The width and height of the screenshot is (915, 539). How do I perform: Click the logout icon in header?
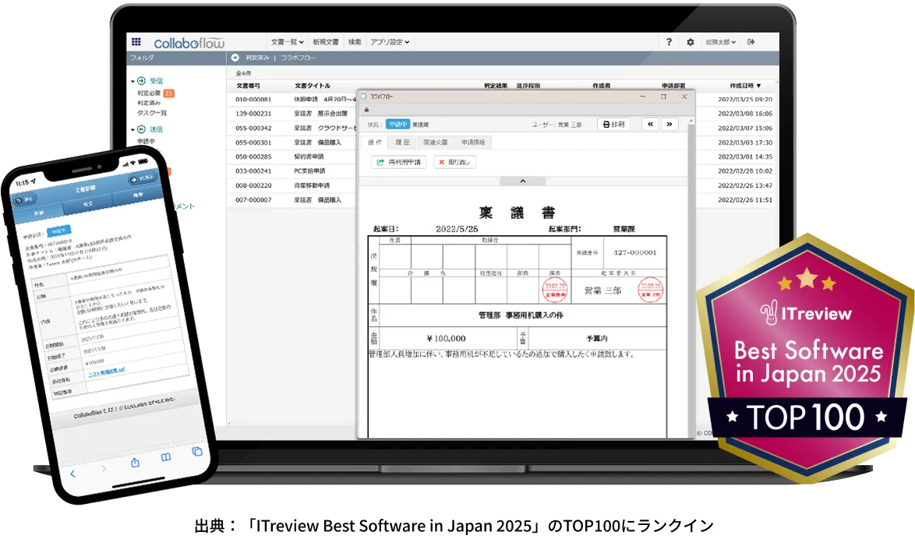[751, 41]
